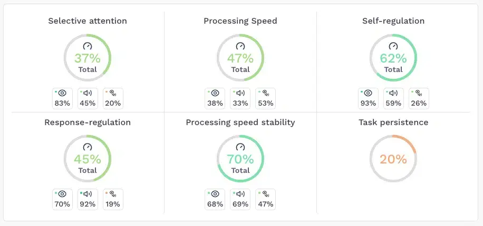Image resolution: width=483 pixels, height=226 pixels.
Task: Click the speaker icon under Response-regulation
Action: pyautogui.click(x=88, y=194)
